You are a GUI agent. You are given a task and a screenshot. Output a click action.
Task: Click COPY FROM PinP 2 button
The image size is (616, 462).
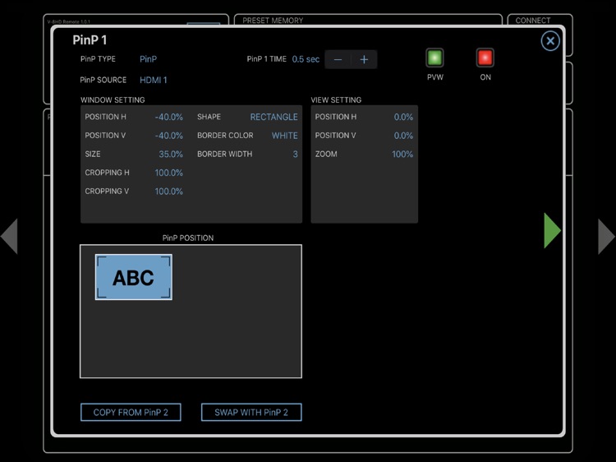131,412
